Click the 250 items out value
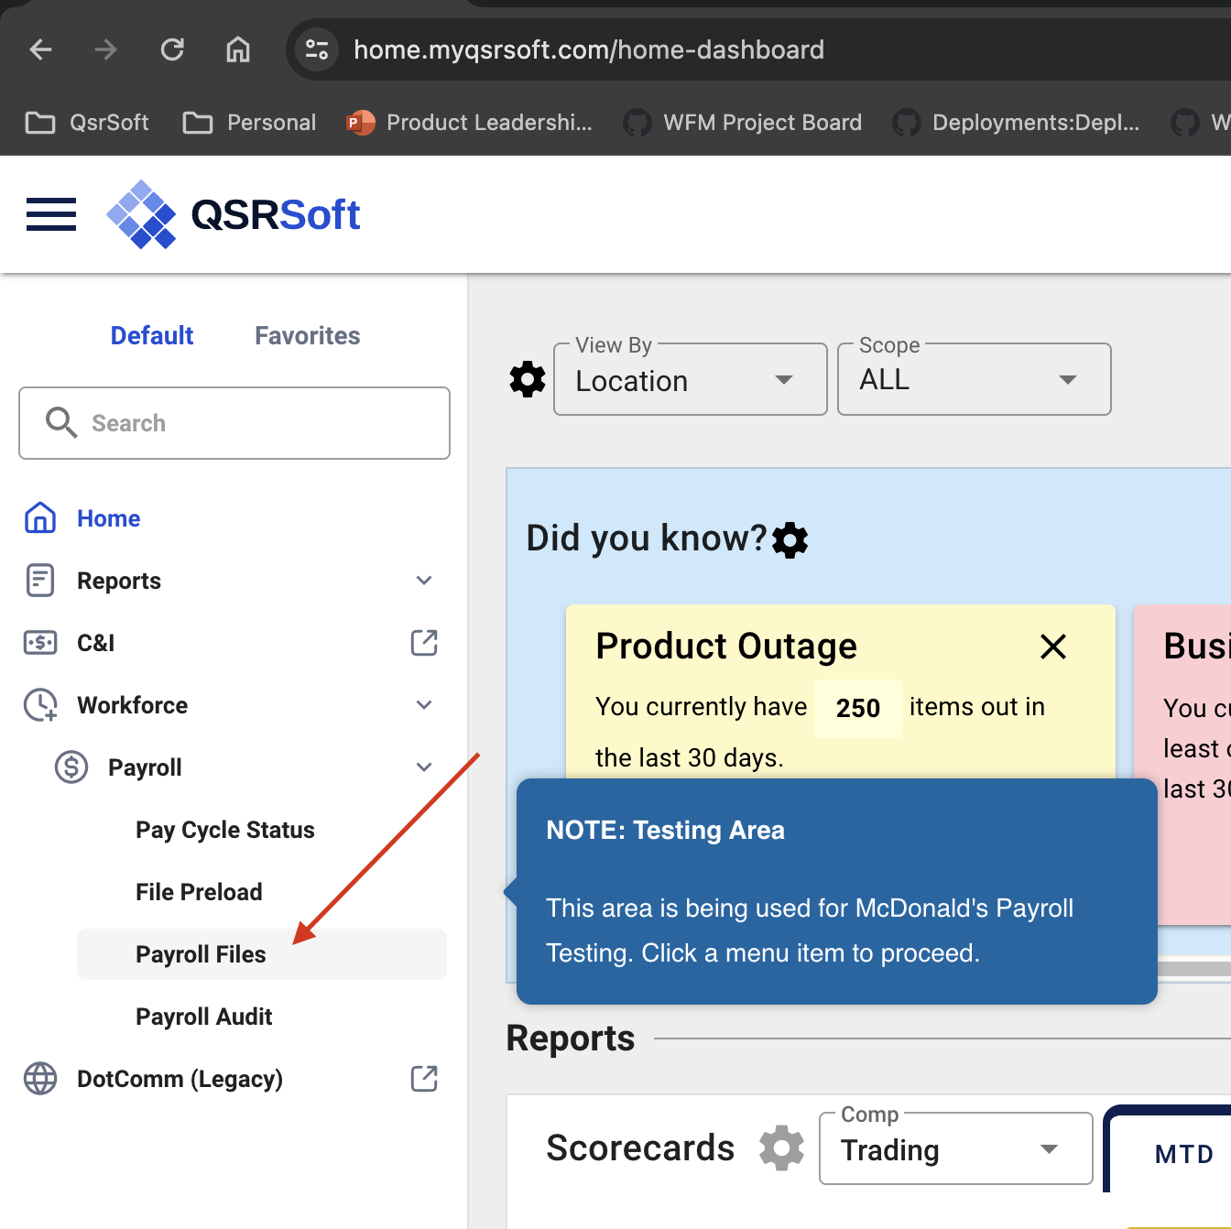Viewport: 1231px width, 1229px height. click(x=858, y=708)
